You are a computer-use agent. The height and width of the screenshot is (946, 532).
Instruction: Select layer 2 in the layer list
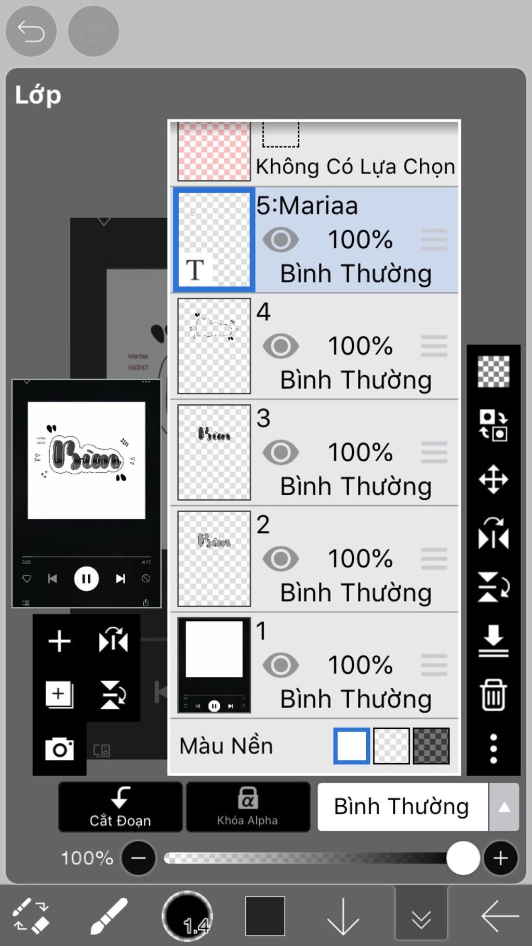[314, 559]
